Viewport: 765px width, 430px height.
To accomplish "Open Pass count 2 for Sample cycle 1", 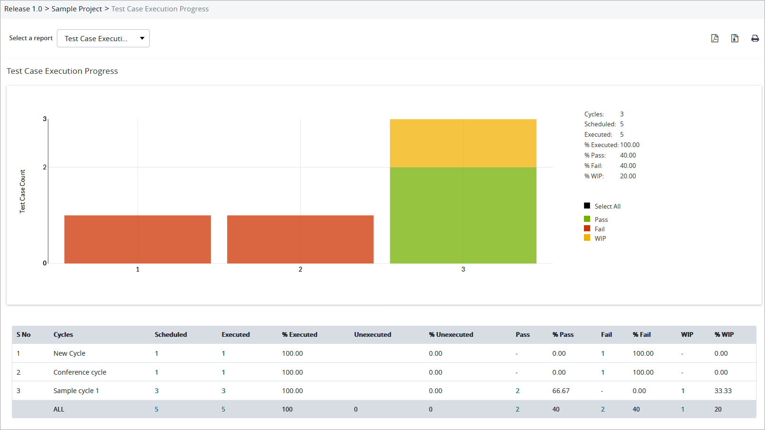I will 518,391.
